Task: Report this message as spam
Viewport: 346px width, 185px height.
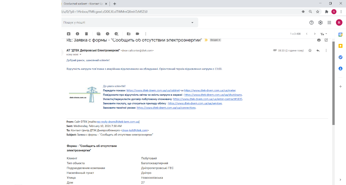Action: [x=78, y=34]
